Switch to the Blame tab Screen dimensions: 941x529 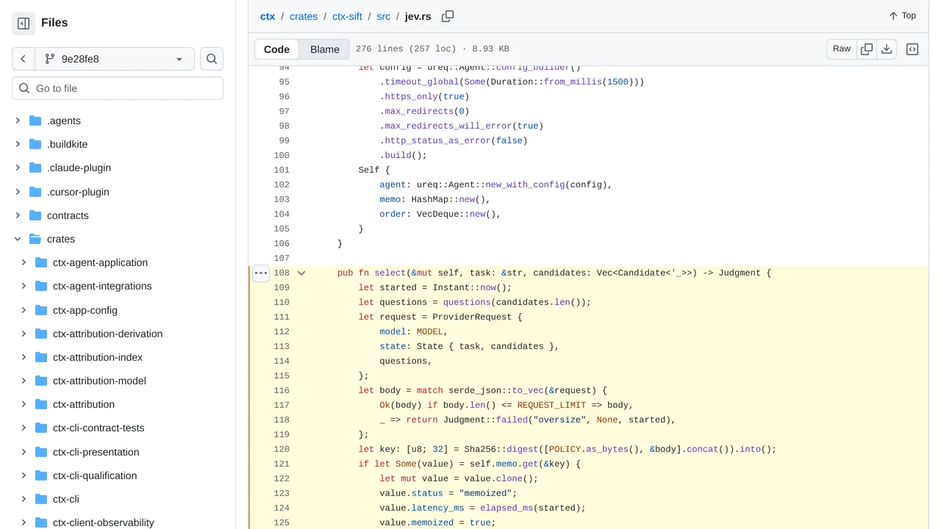pos(325,49)
